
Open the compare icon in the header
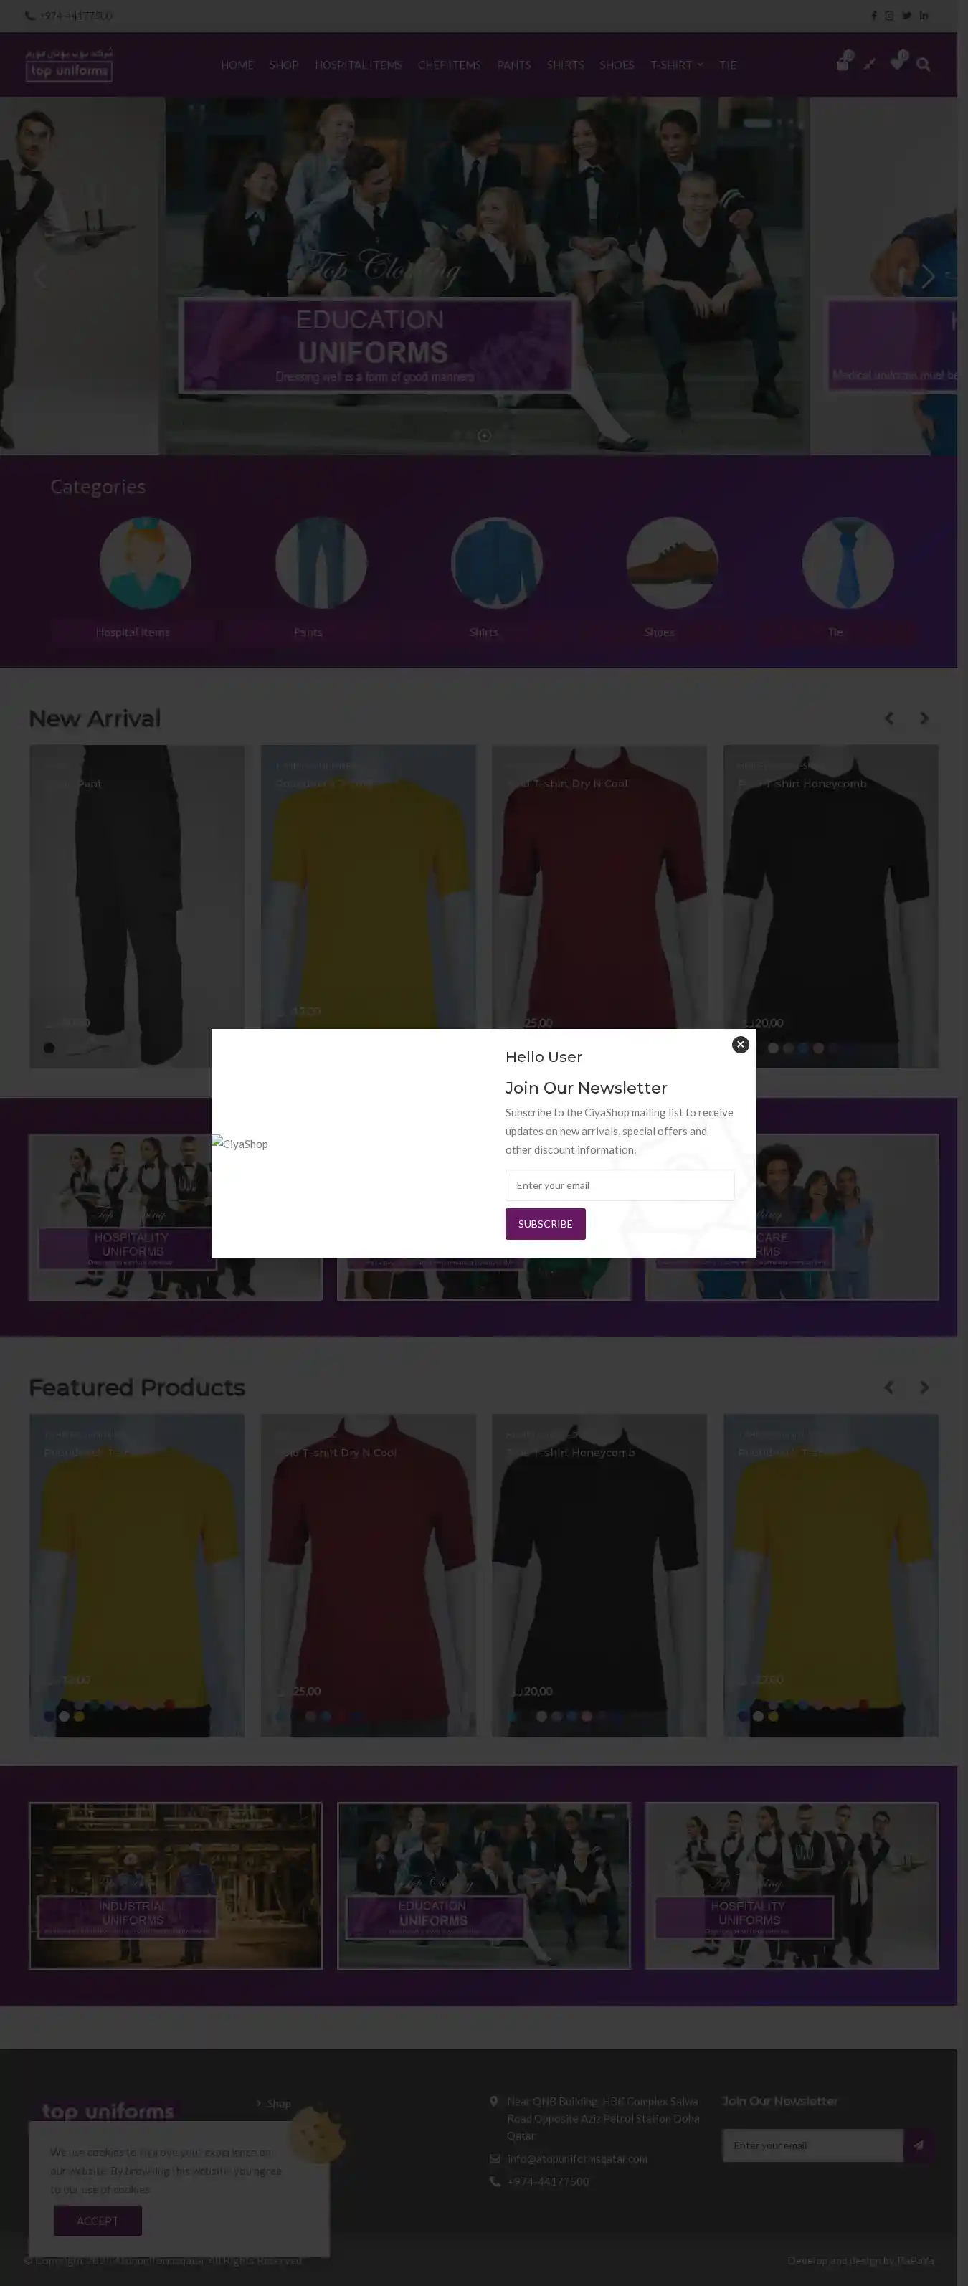point(870,64)
